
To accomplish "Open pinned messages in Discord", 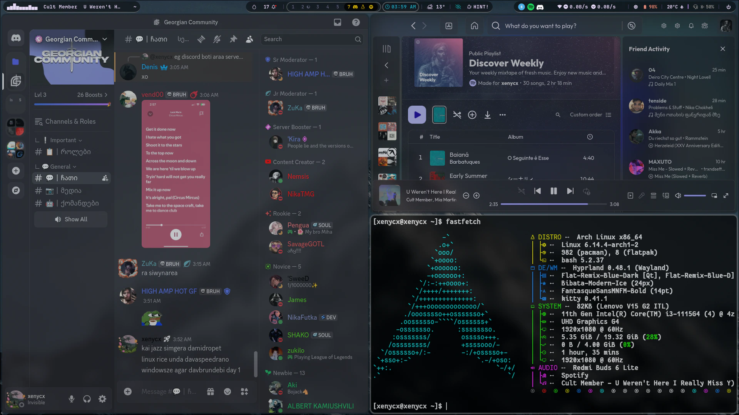I will point(233,39).
